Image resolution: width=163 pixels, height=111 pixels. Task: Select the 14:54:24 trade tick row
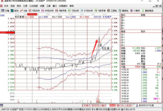click(x=141, y=70)
